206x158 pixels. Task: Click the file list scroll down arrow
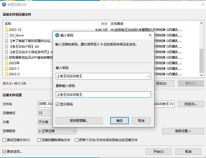coord(202,75)
